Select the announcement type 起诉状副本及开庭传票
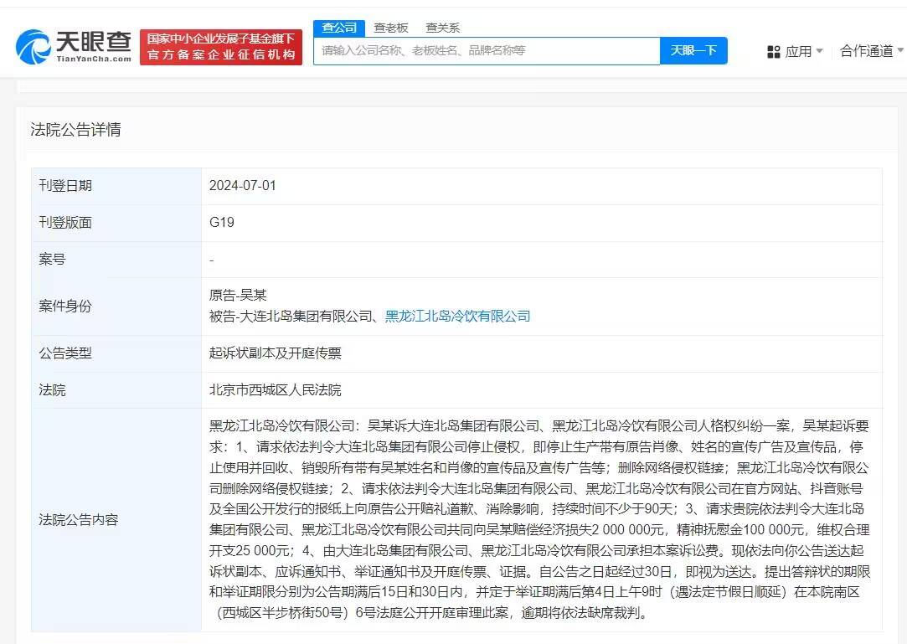Screen dimensions: 907x644 click(x=276, y=353)
